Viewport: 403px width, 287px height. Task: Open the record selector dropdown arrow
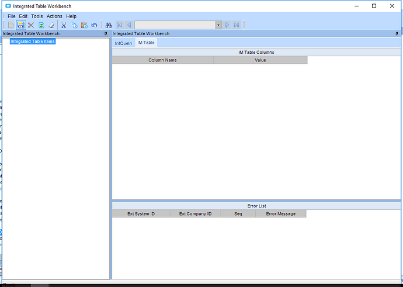coord(218,25)
